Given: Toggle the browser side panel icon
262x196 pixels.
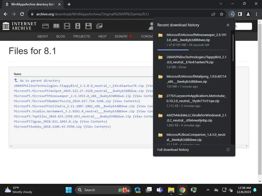Looking at the screenshot, I should click(240, 14).
